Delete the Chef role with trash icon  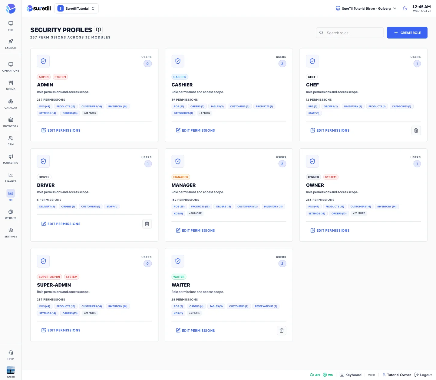tap(416, 130)
